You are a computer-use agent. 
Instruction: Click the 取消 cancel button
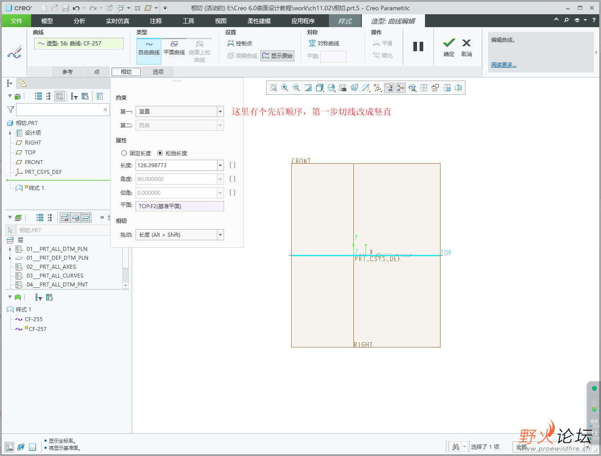[x=467, y=48]
